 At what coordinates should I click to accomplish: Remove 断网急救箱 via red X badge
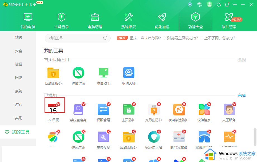(184, 132)
